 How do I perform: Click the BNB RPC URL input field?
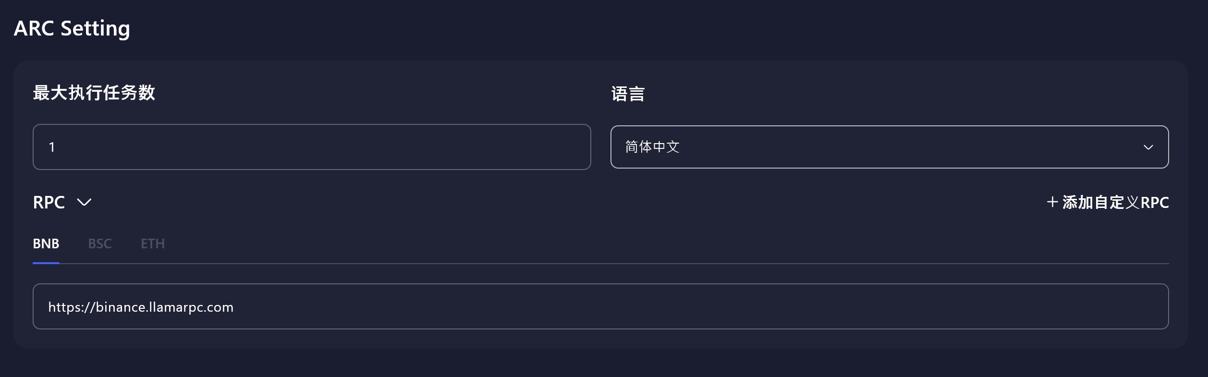pos(600,306)
